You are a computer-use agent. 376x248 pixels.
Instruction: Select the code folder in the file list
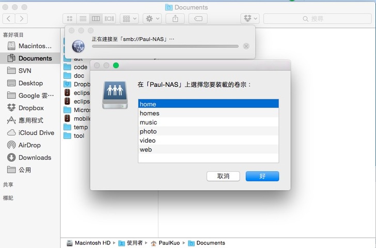tap(75, 67)
